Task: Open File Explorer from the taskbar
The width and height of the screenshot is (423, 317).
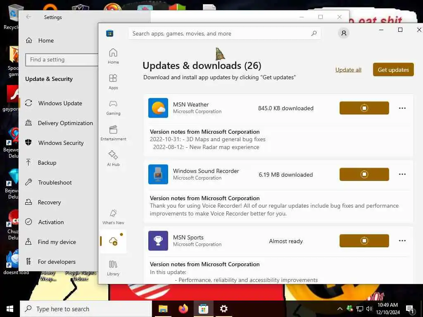Action: pyautogui.click(x=163, y=309)
